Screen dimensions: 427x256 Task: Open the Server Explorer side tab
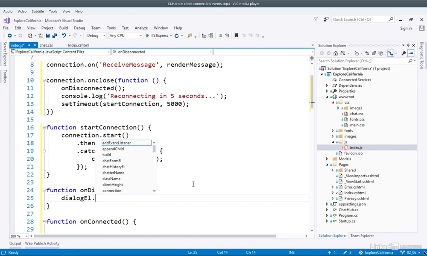pyautogui.click(x=5, y=54)
